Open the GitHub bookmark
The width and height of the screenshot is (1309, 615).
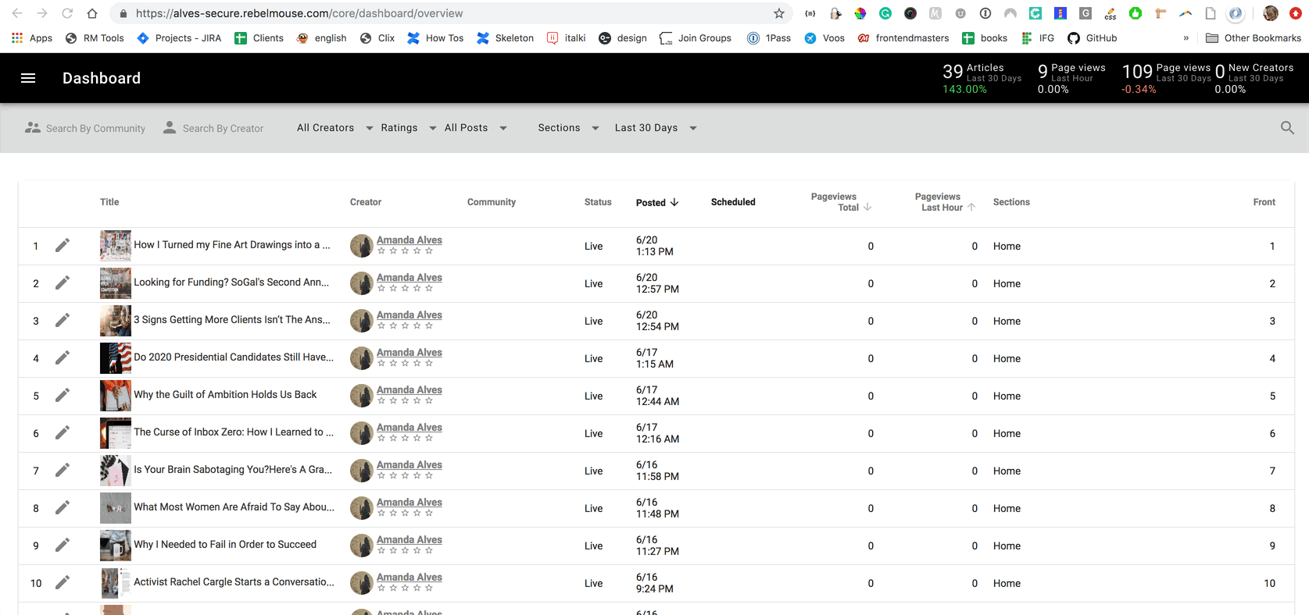tap(1093, 37)
